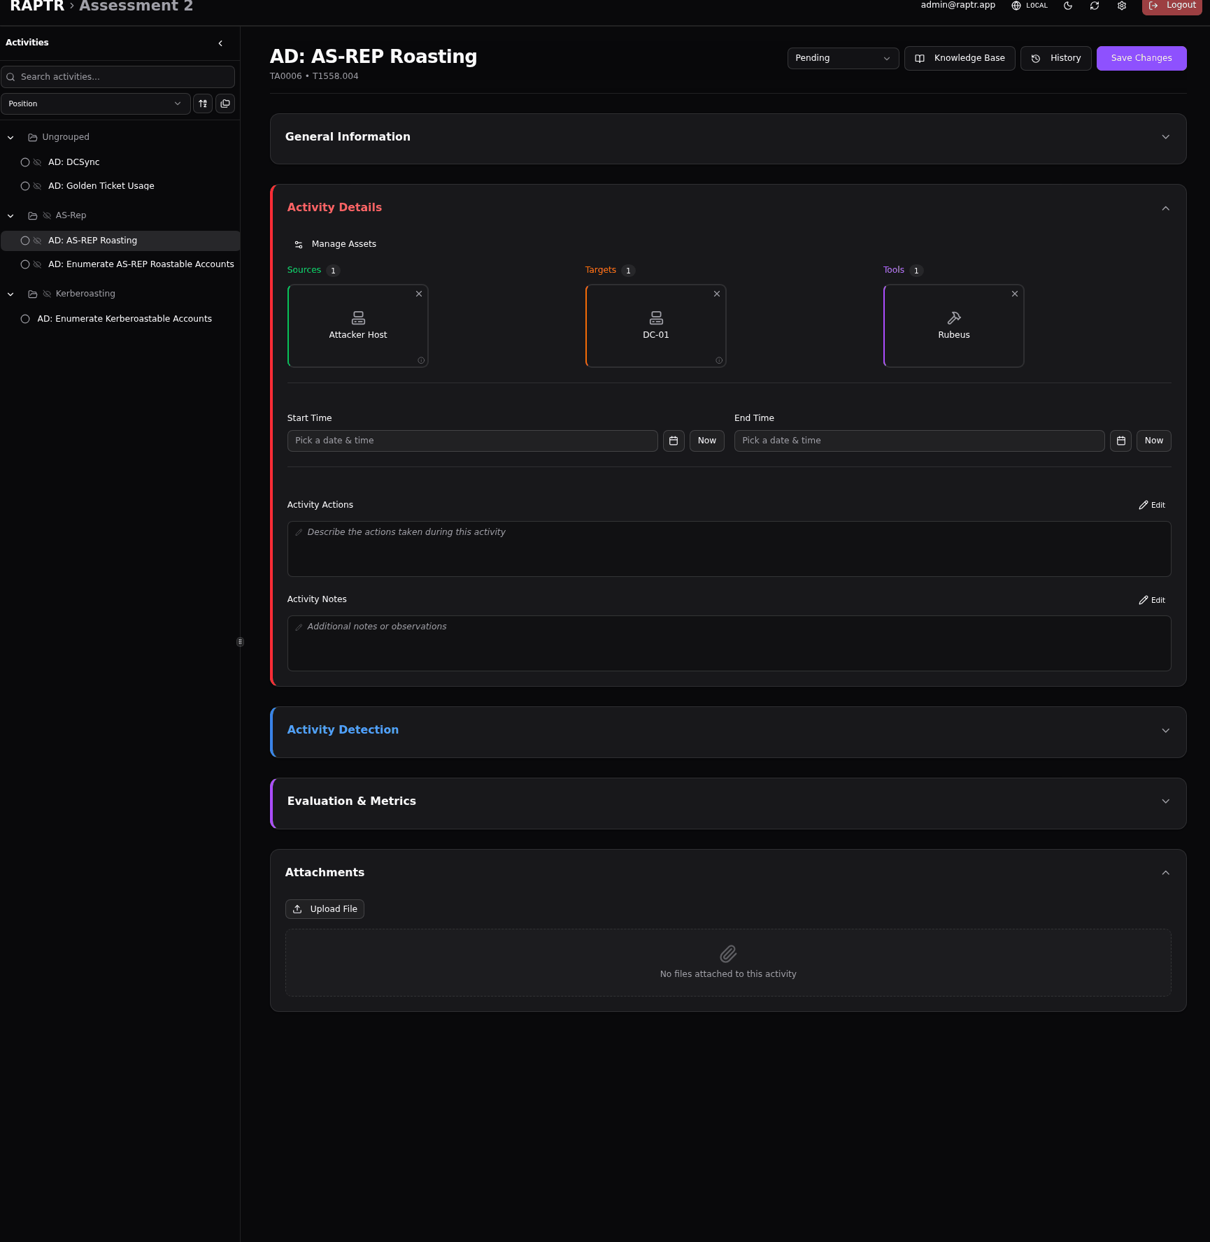
Task: Toggle dark mode moon icon
Action: [x=1068, y=6]
